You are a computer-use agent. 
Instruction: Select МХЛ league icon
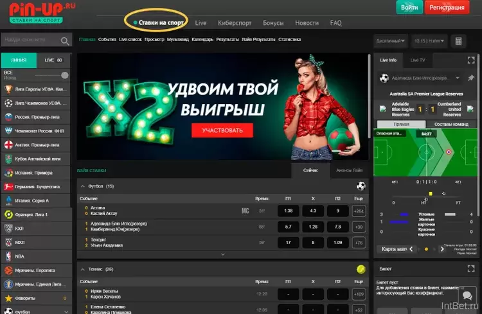click(x=8, y=243)
